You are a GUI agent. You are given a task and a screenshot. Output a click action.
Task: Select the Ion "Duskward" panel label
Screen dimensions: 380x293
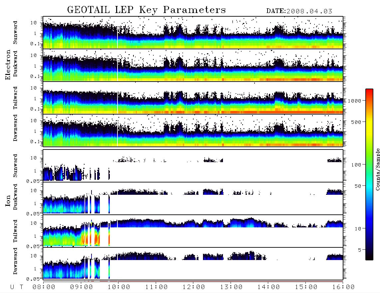(x=15, y=197)
